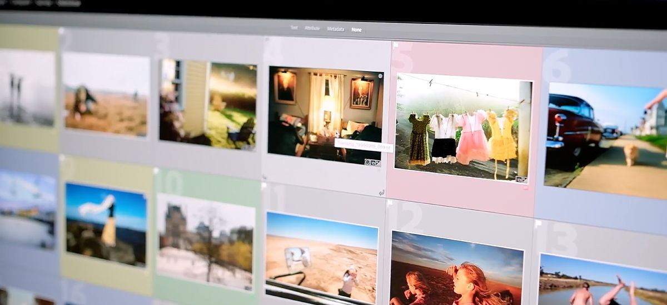
Task: Click the develop adjustments badge on living room photo
Action: coord(378,163)
